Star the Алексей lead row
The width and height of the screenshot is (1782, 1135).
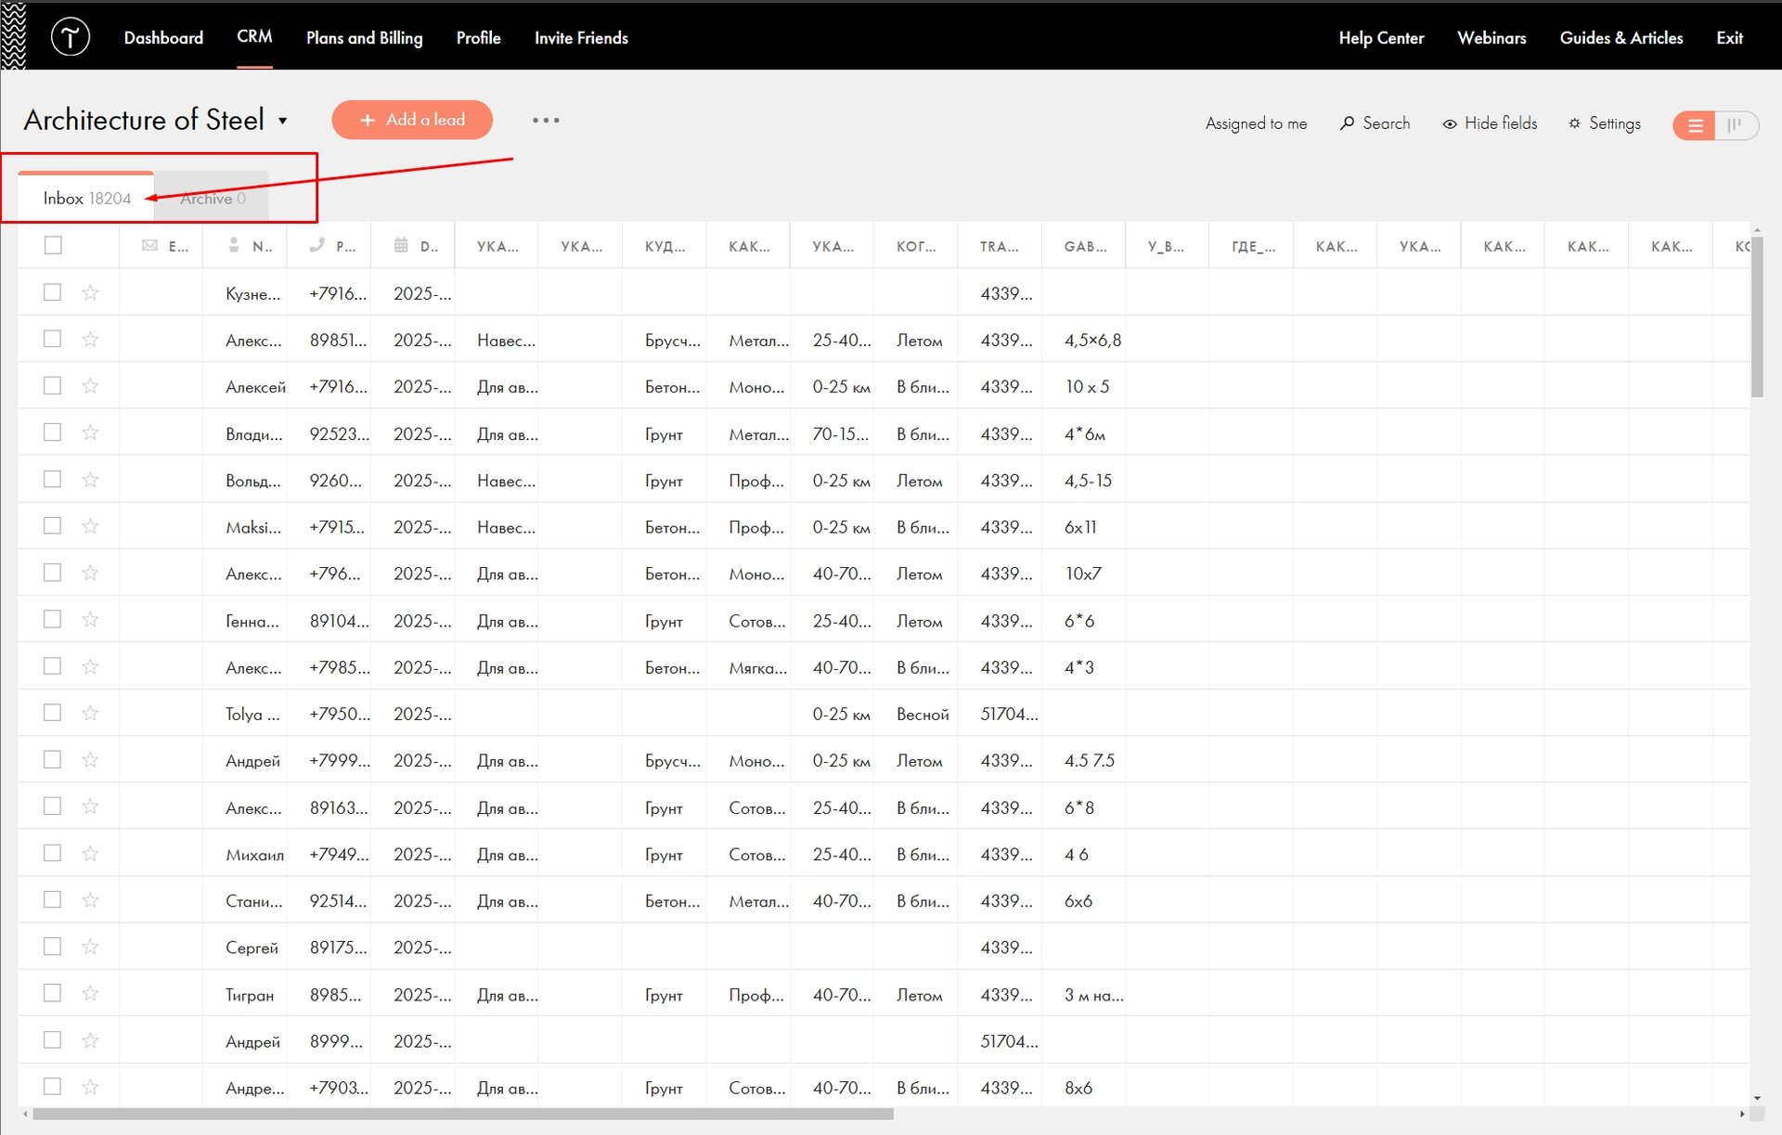(x=90, y=386)
